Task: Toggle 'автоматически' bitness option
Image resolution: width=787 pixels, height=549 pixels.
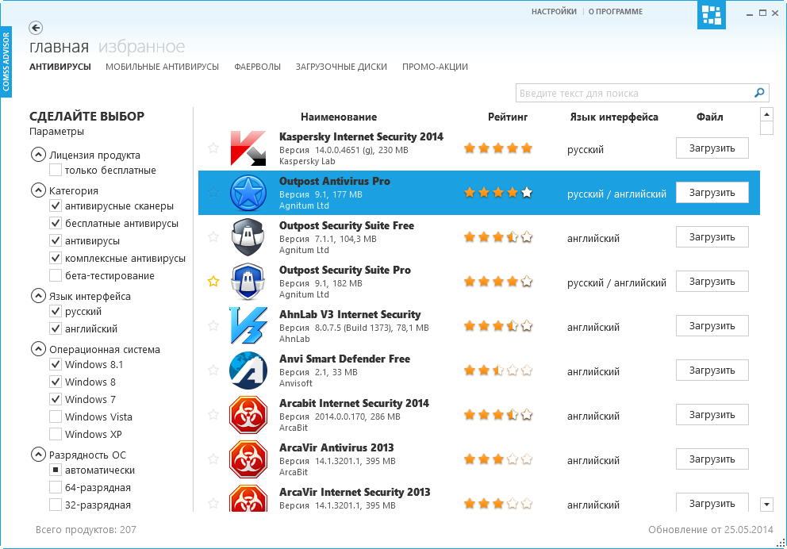Action: (56, 470)
